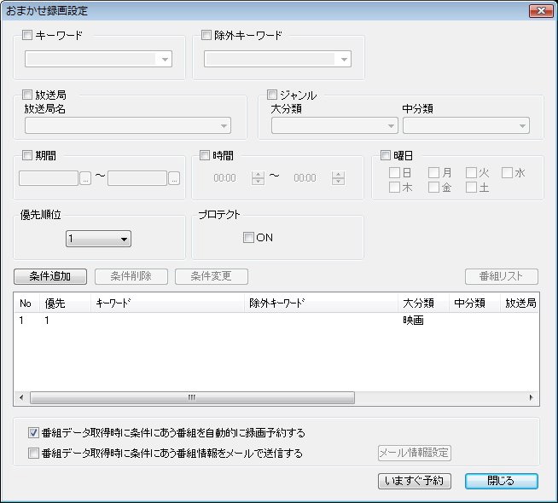The width and height of the screenshot is (558, 503).
Task: Toggle the ジャンル filter checkbox
Action: pos(273,95)
